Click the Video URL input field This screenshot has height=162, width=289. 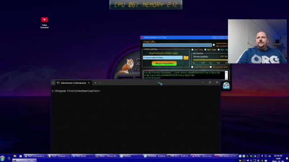tap(177, 45)
